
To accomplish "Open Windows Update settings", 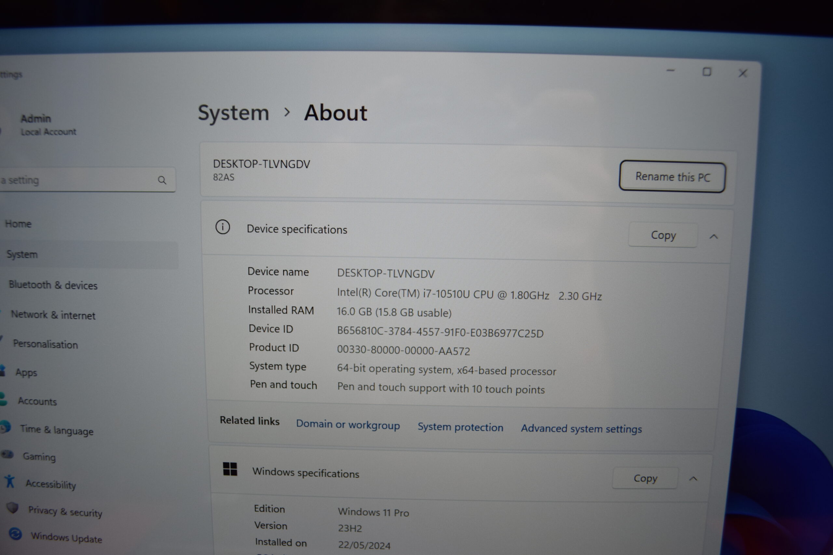I will [x=66, y=538].
